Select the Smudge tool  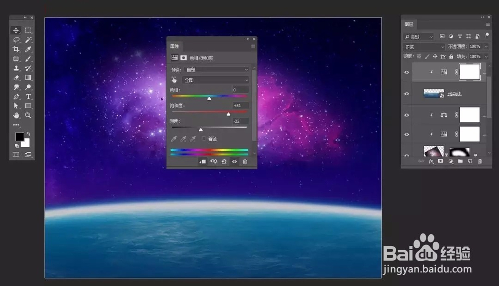[x=16, y=87]
